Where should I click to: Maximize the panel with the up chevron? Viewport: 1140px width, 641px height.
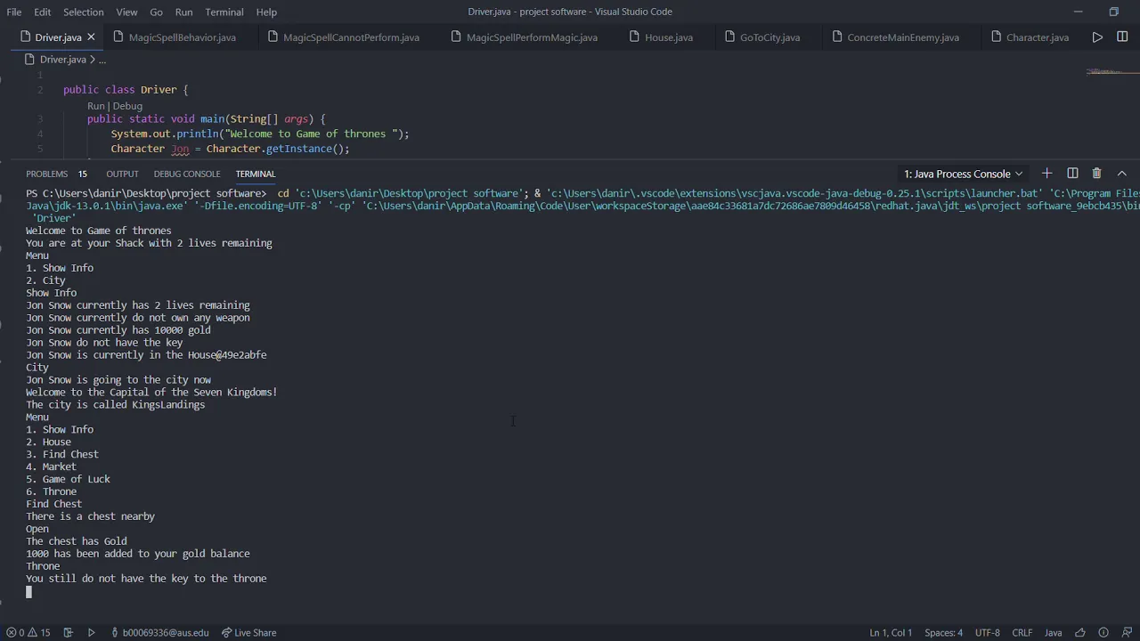click(x=1122, y=174)
